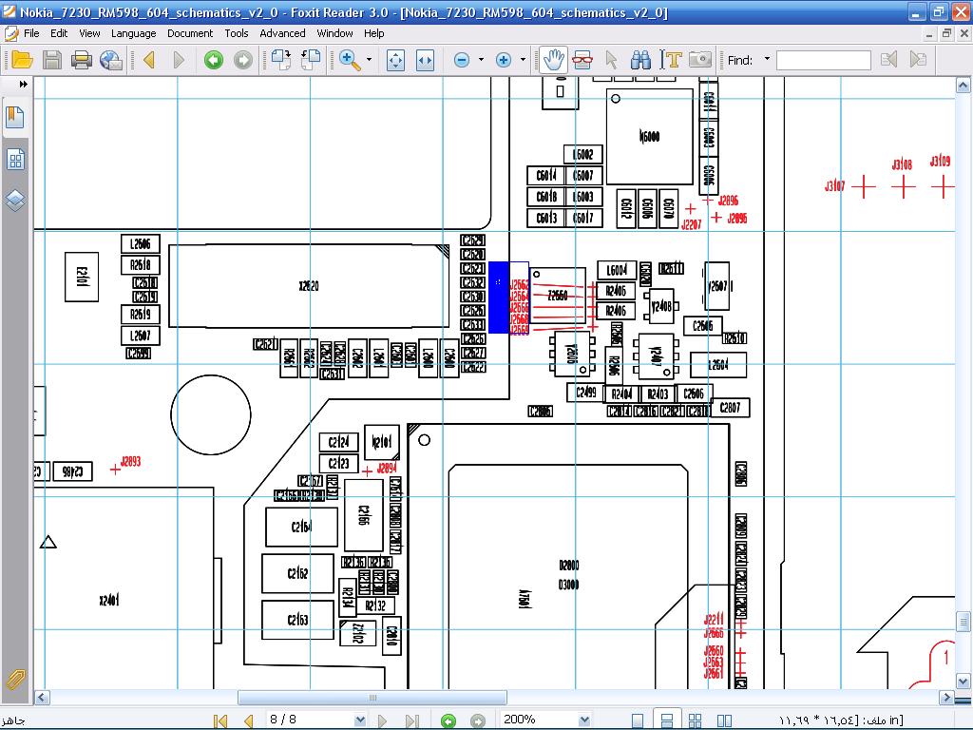The image size is (973, 730).
Task: Click Find Next icon
Action: coord(918,60)
